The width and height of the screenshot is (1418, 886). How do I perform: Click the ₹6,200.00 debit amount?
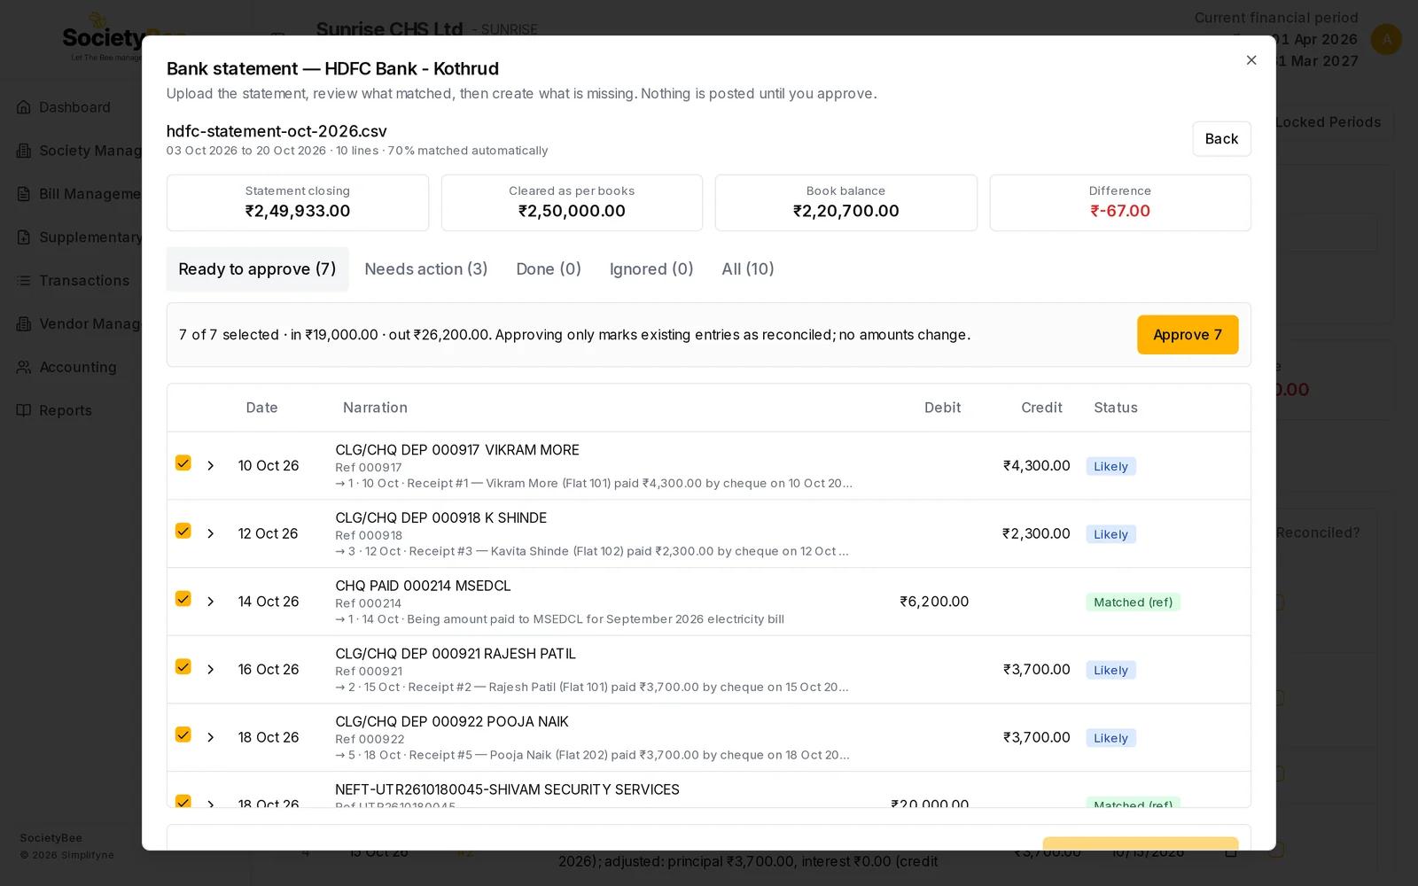coord(934,602)
